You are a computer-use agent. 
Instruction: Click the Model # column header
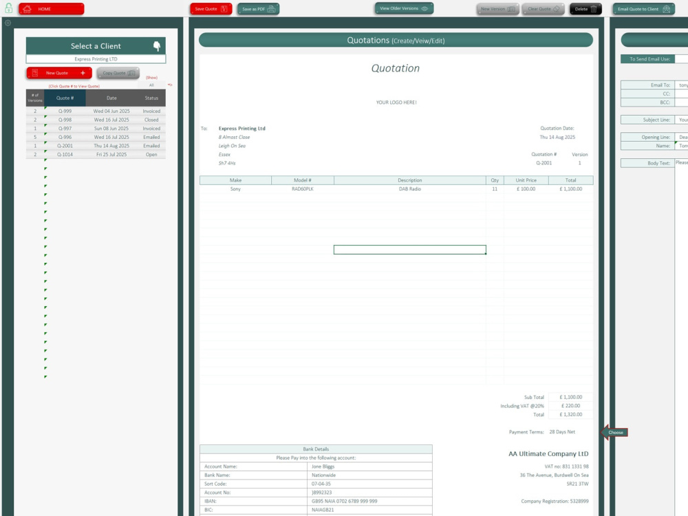point(303,180)
